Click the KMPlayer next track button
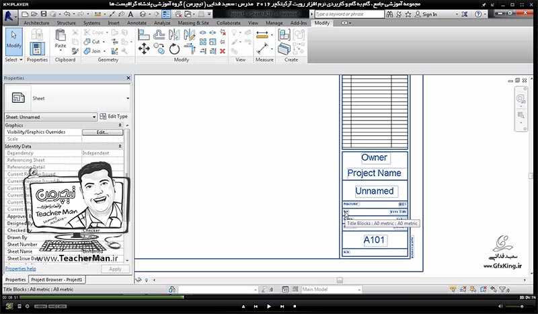Viewport: 538px width, 314px height. pos(282,306)
